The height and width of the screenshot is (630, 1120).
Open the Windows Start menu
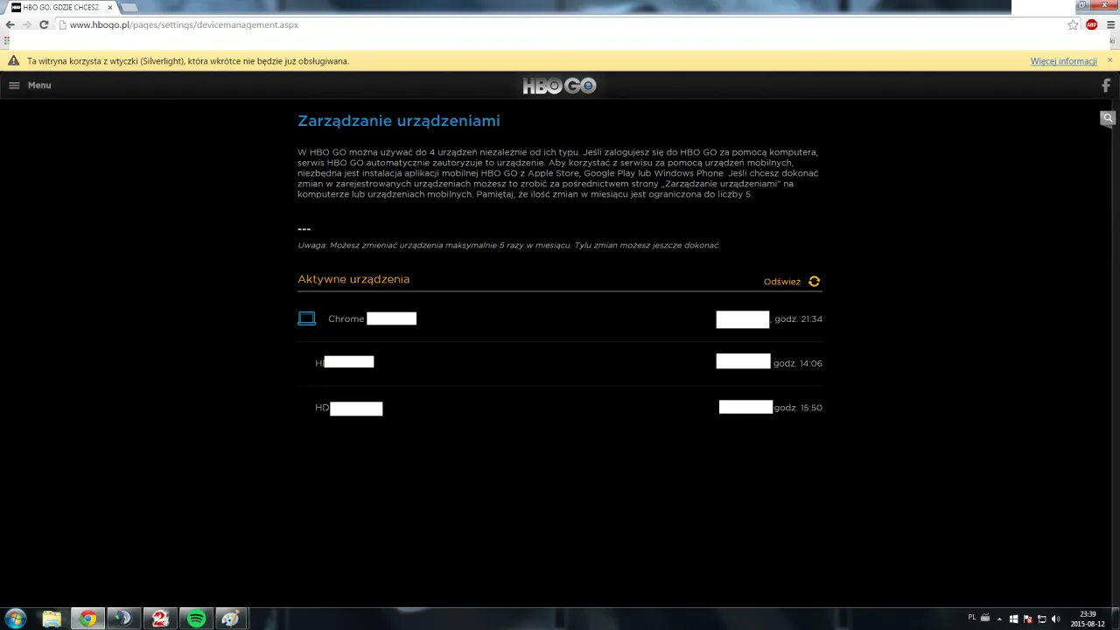click(15, 619)
